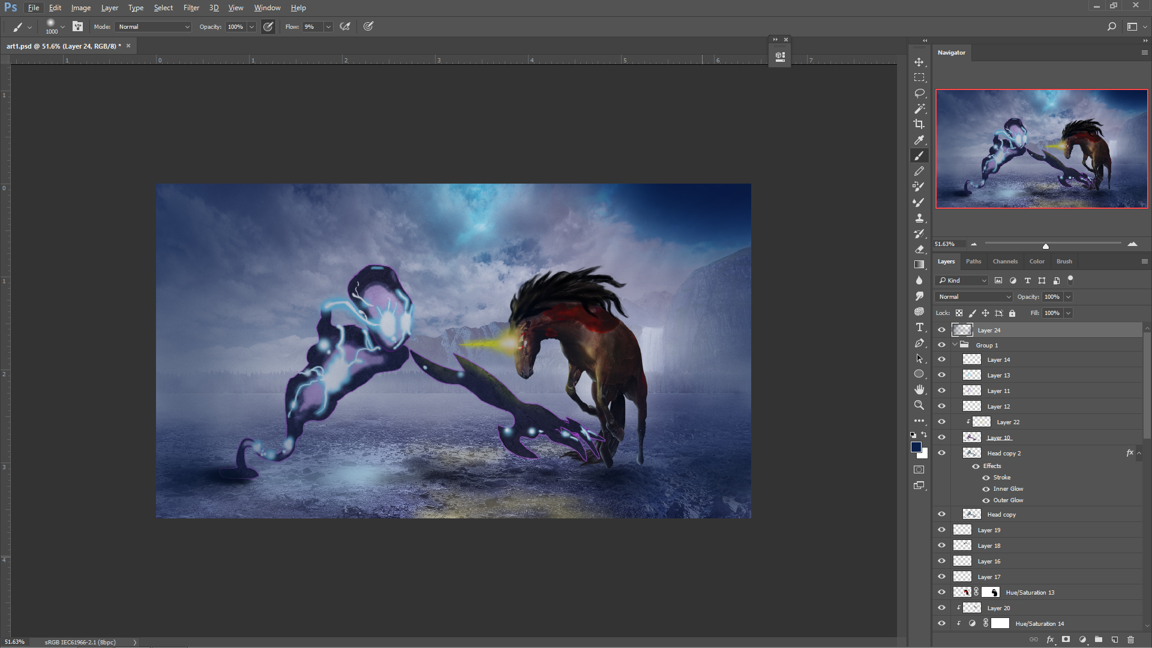Select the Ellipse shape tool
This screenshot has width=1152, height=648.
(919, 374)
